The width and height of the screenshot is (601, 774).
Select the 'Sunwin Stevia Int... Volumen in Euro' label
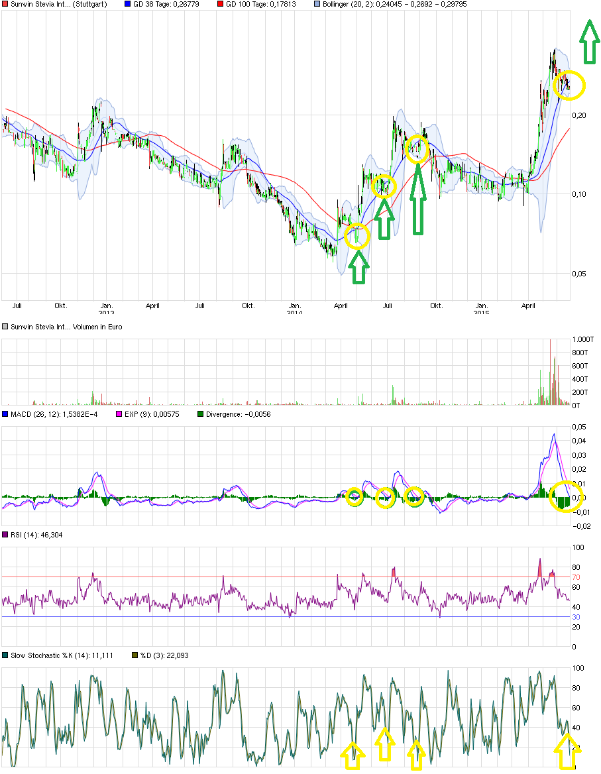[x=66, y=327]
